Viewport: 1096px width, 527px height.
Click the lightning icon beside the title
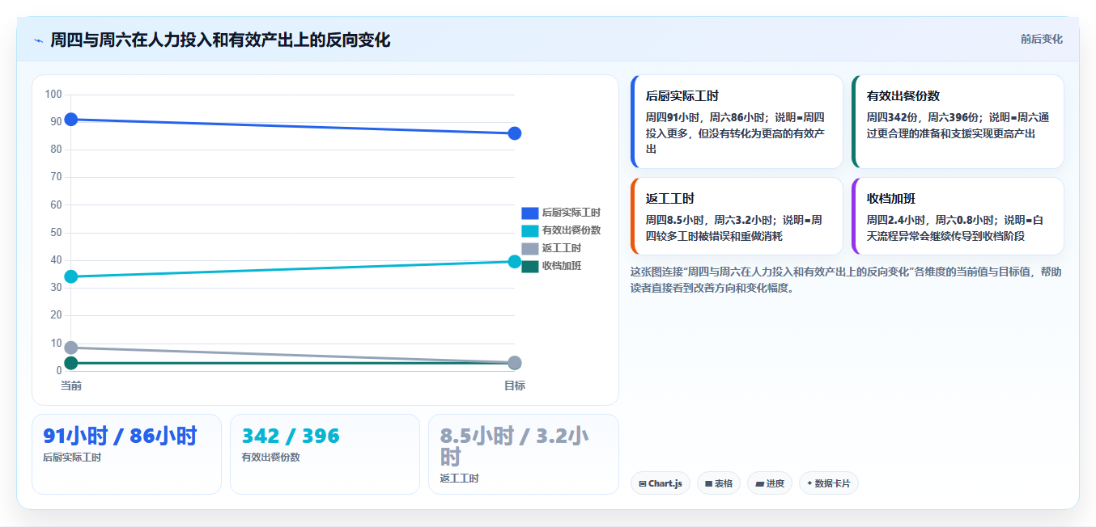click(38, 40)
